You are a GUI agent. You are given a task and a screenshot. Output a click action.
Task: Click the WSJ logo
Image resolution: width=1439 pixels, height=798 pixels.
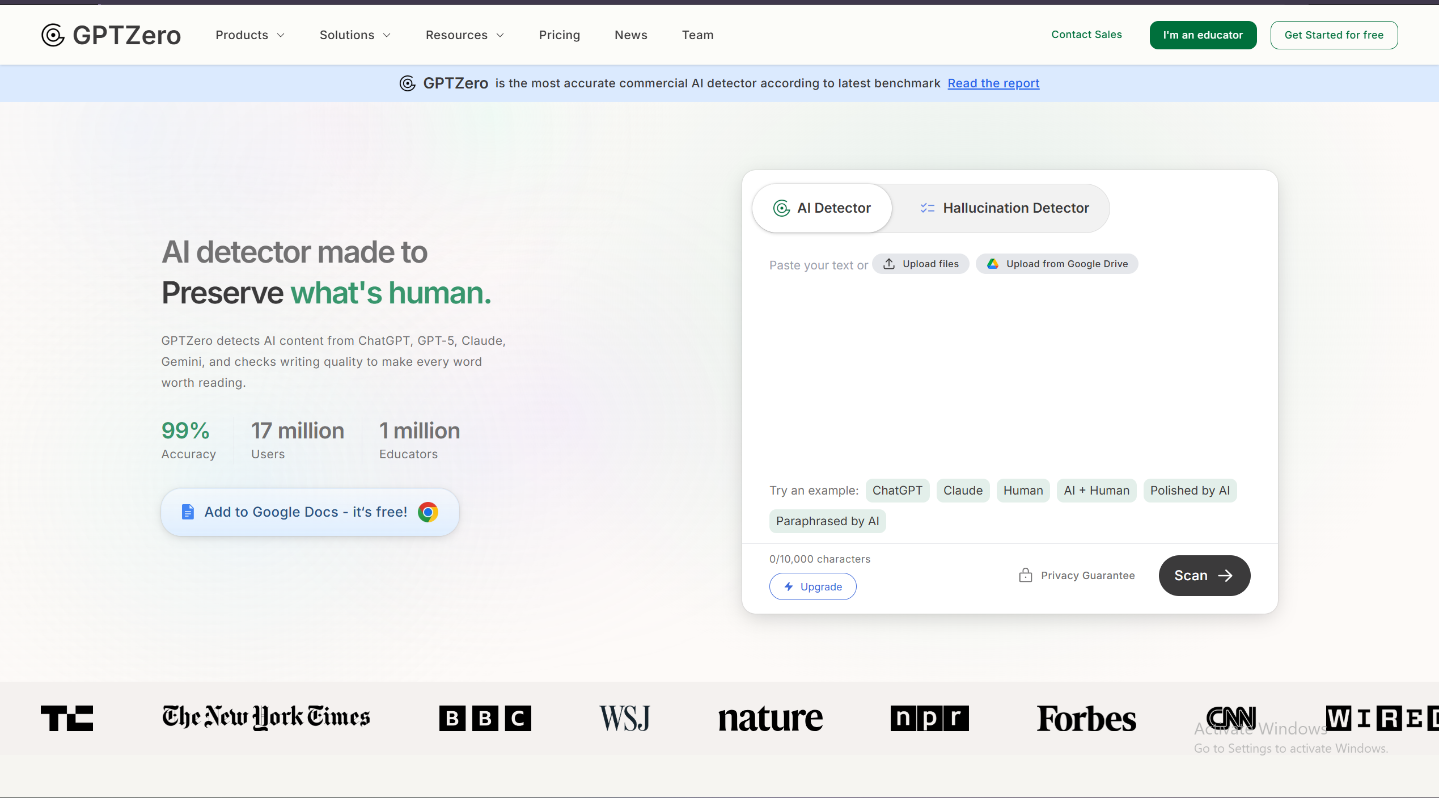click(x=625, y=718)
